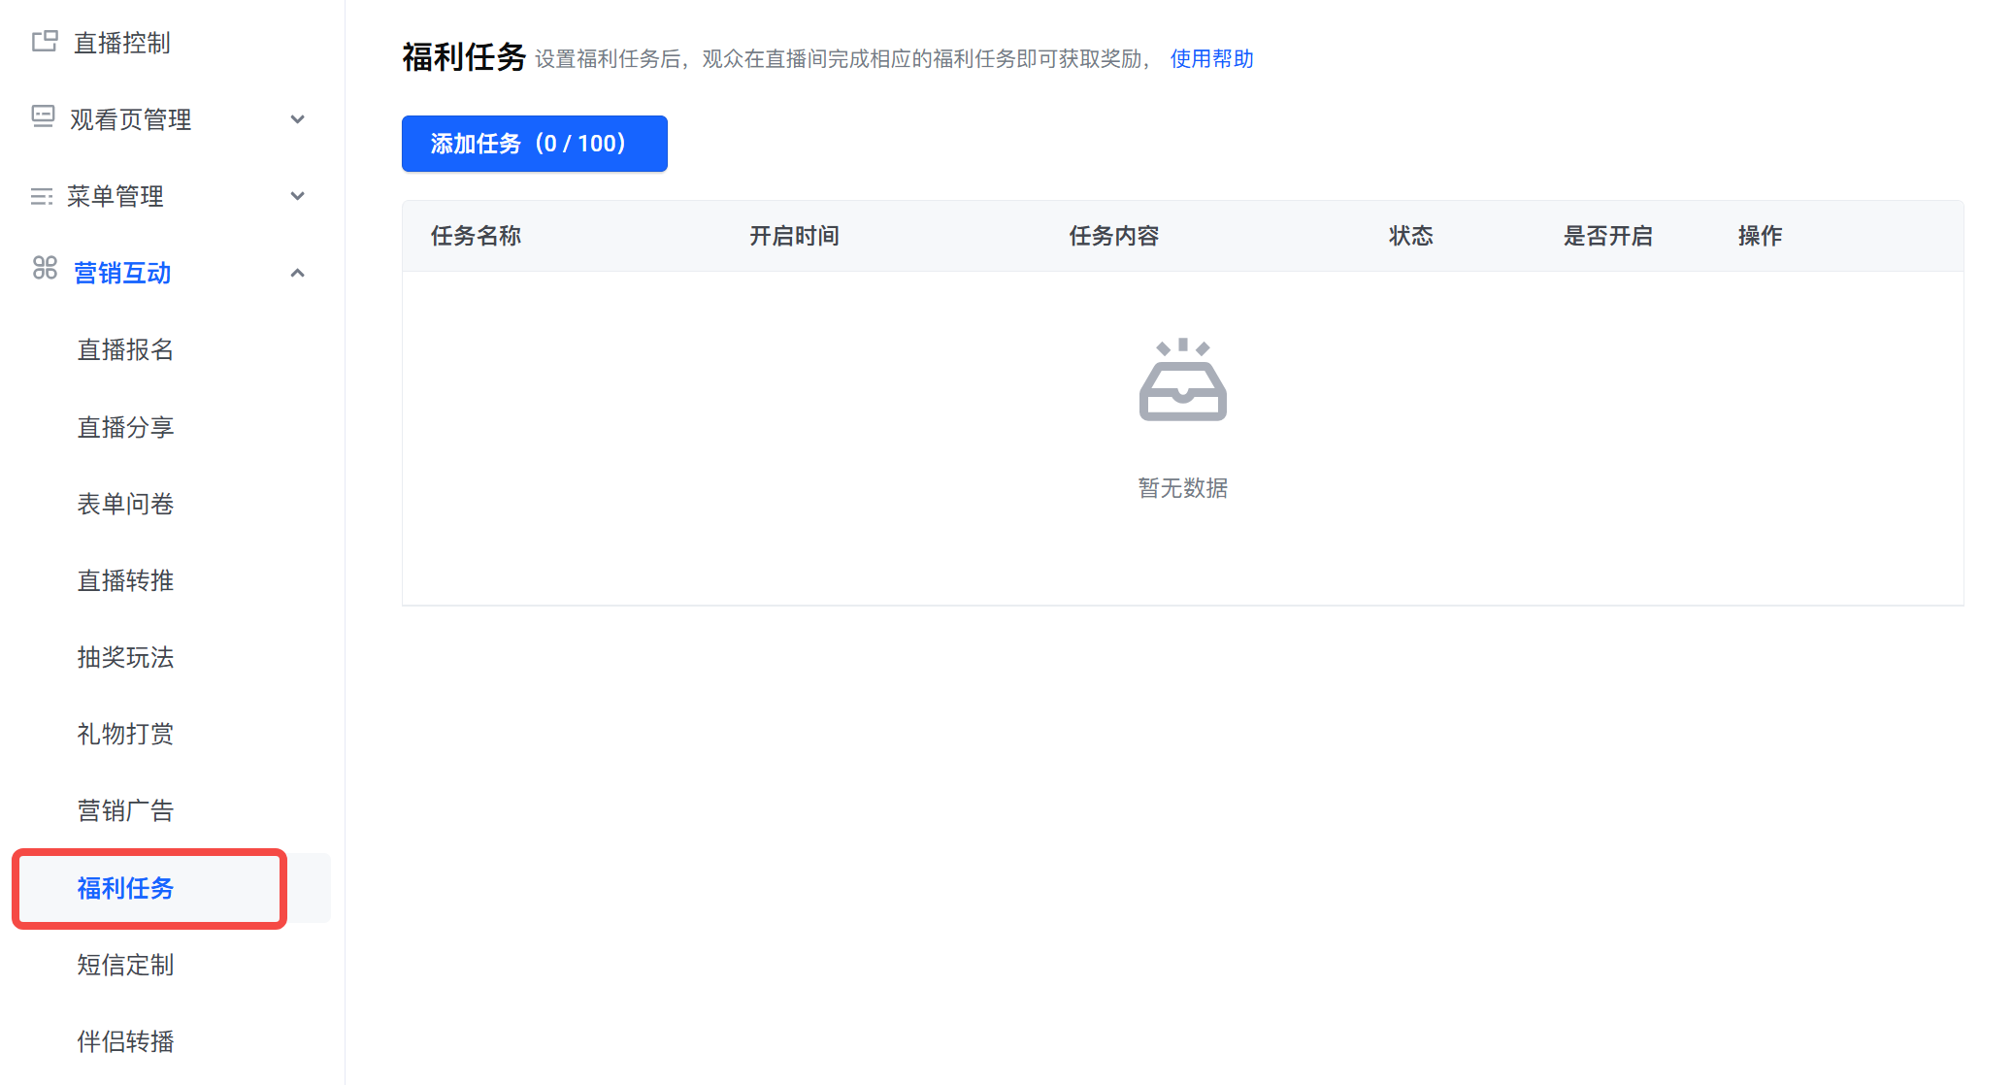Viewport: 2013px width, 1085px height.
Task: Go to 直播分享 in the sidebar
Action: coord(125,427)
